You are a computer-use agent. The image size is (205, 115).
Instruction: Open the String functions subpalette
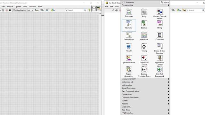click(x=160, y=25)
